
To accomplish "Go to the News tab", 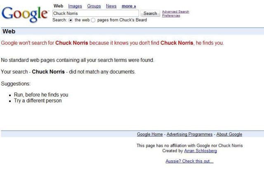I will (111, 6).
